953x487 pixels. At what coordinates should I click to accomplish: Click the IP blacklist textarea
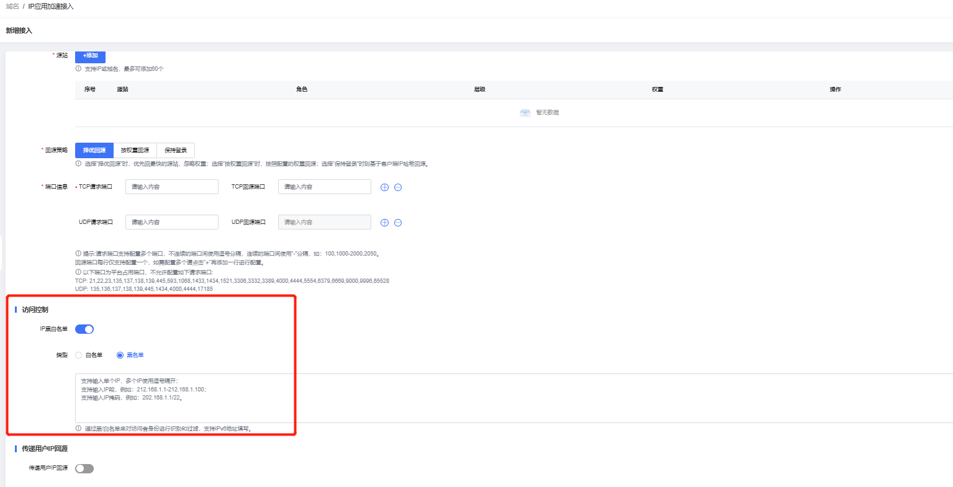[x=514, y=398]
